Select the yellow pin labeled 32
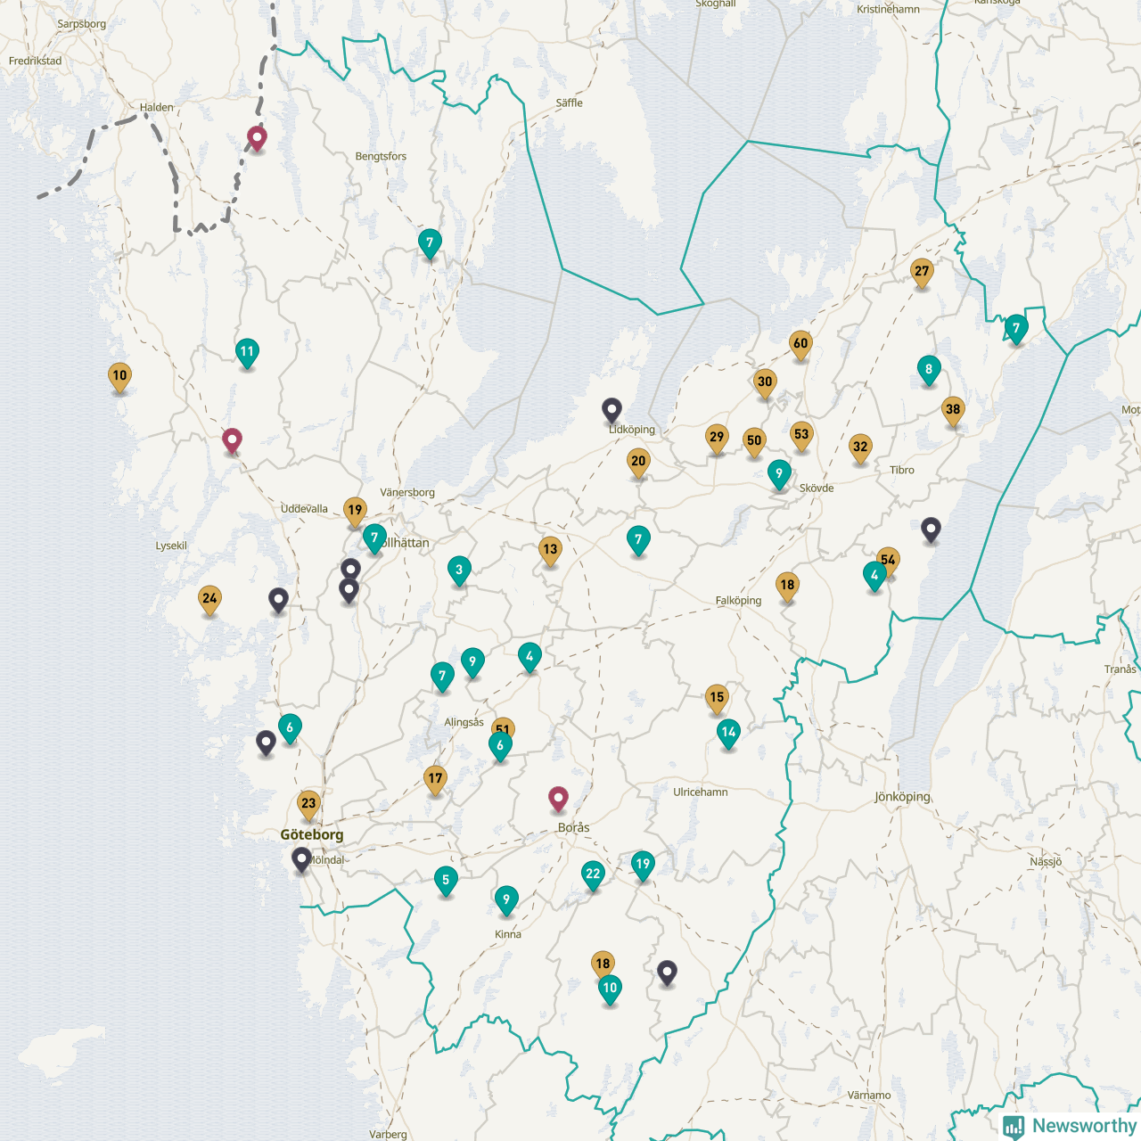Viewport: 1141px width, 1141px height. 860,447
